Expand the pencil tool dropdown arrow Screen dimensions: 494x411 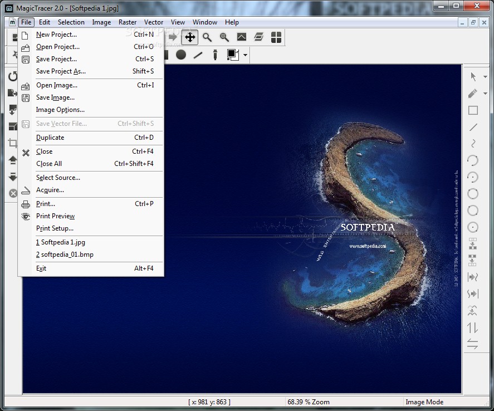[485, 94]
